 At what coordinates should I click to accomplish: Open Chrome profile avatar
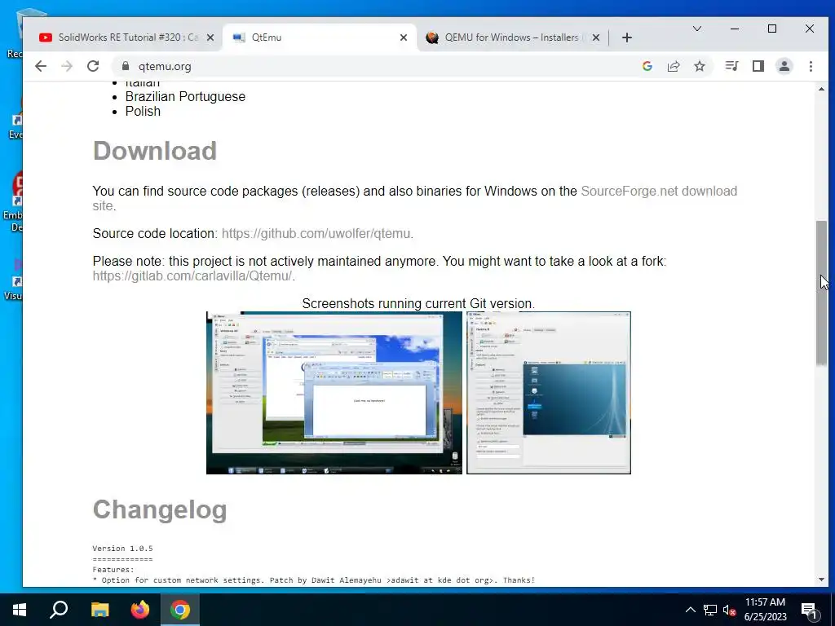coord(784,66)
